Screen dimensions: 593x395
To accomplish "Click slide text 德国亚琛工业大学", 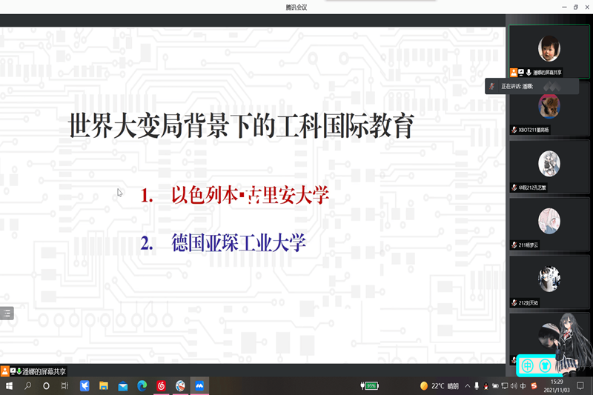I will [238, 242].
